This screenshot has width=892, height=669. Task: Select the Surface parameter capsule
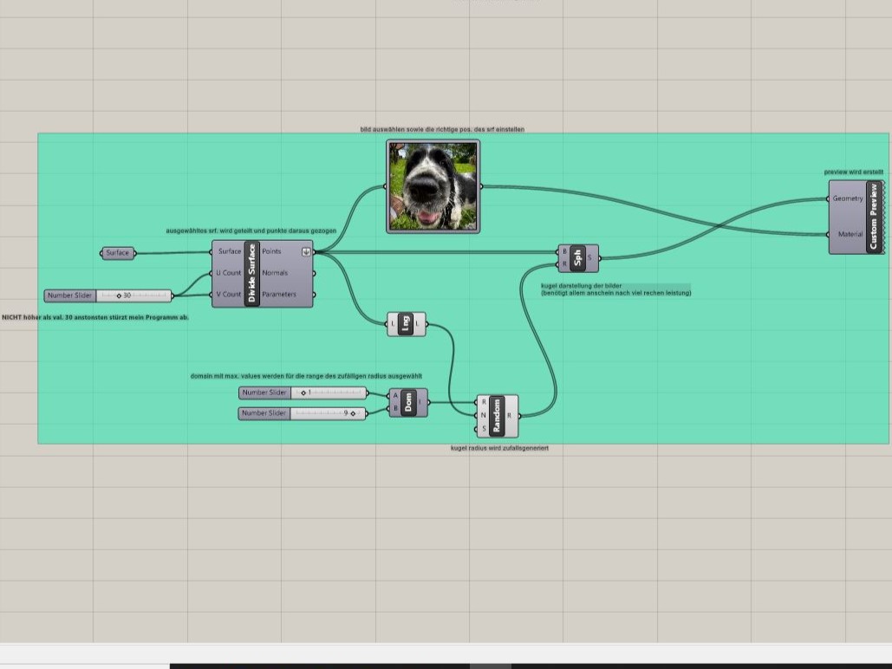[x=116, y=252]
